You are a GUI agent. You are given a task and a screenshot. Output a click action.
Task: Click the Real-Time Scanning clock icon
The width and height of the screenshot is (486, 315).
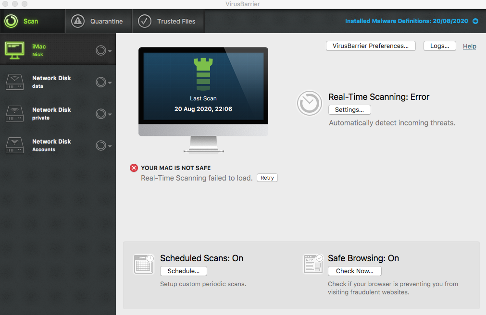point(309,103)
